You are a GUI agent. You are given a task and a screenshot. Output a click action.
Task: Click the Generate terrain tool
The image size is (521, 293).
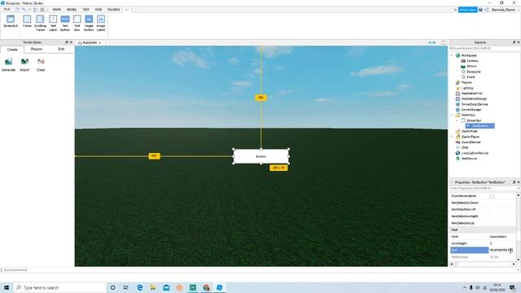point(9,64)
